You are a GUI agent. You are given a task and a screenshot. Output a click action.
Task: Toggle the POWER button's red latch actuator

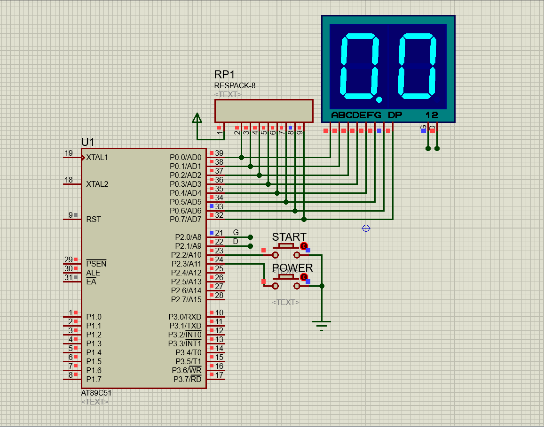304,277
